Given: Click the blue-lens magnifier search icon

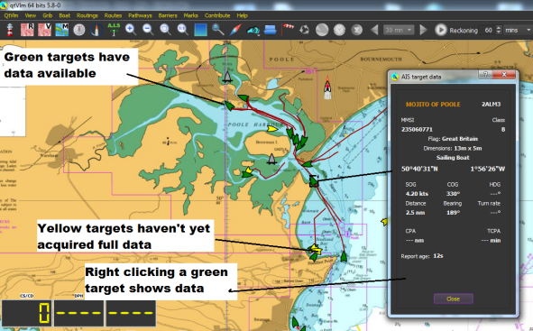Looking at the screenshot, I should tap(218, 30).
